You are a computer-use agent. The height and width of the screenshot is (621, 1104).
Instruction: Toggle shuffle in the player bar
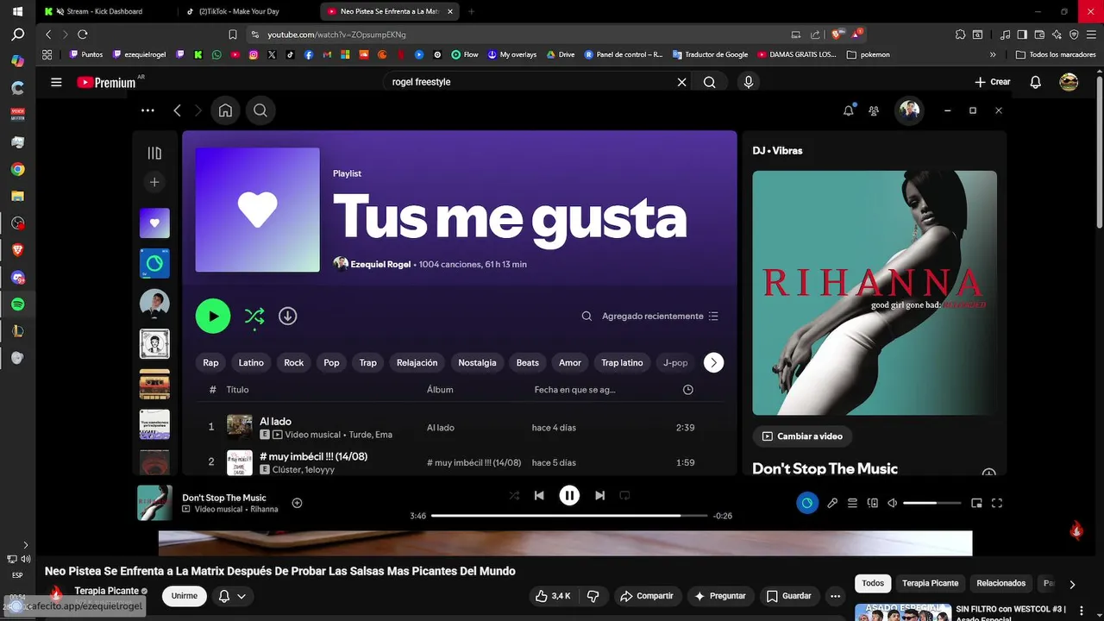click(x=514, y=495)
